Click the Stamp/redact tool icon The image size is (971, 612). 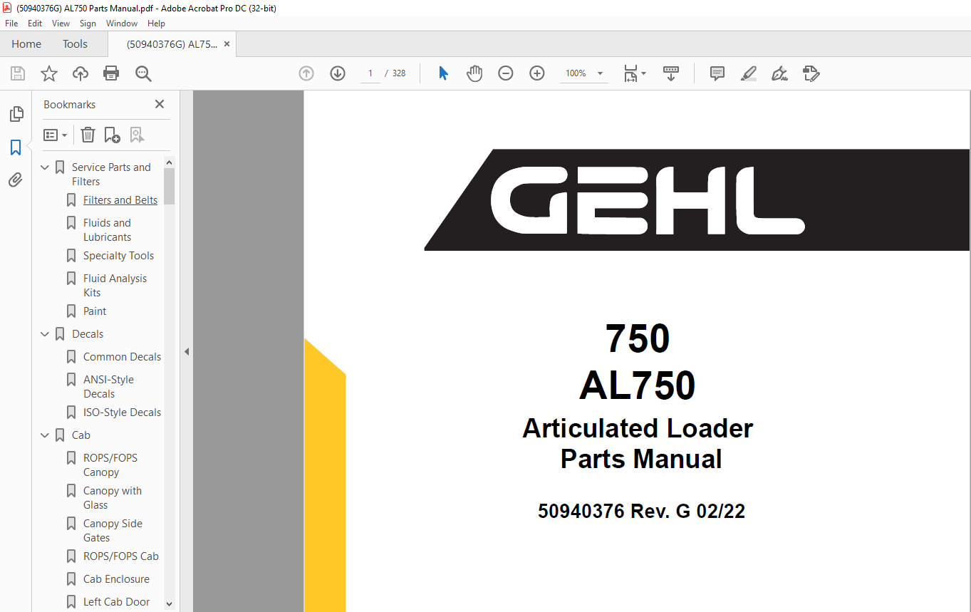point(811,73)
